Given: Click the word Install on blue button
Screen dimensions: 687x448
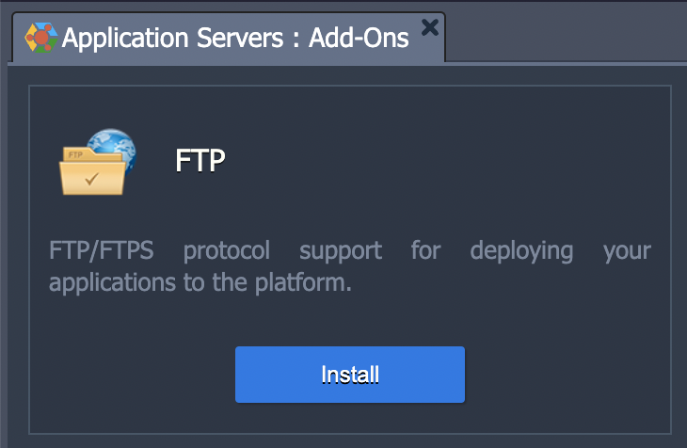Looking at the screenshot, I should 350,375.
